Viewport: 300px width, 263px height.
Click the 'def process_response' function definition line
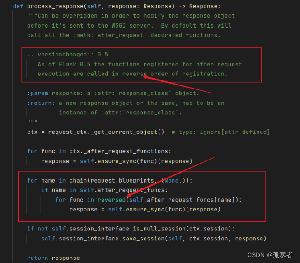tap(117, 6)
